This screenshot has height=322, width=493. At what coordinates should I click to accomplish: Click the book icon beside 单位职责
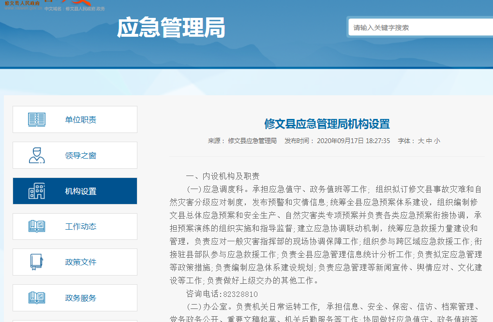(37, 119)
